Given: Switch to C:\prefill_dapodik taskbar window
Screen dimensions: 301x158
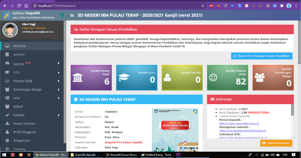Looking at the screenshot, I should coord(86,155).
